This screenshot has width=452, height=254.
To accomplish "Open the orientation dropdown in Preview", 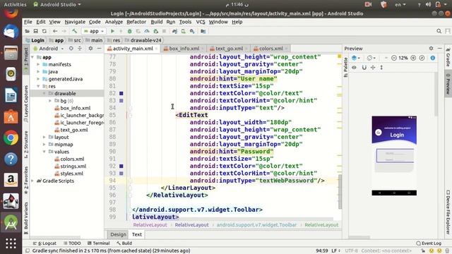I will coord(371,58).
